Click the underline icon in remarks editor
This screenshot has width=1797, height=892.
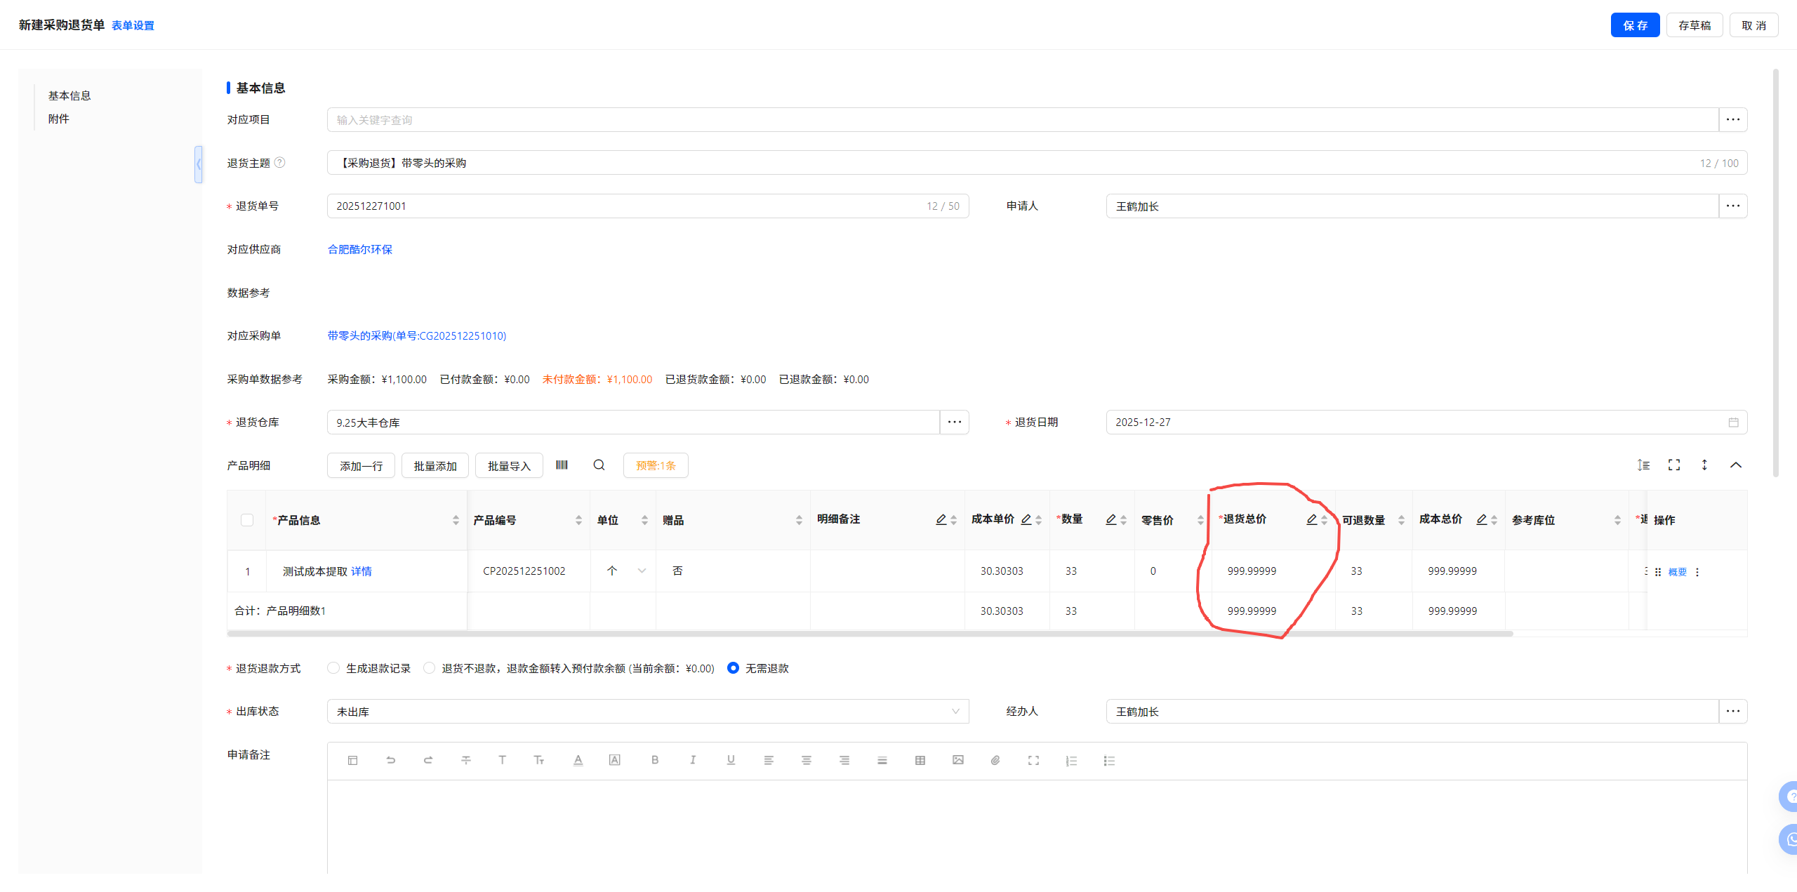(x=731, y=760)
